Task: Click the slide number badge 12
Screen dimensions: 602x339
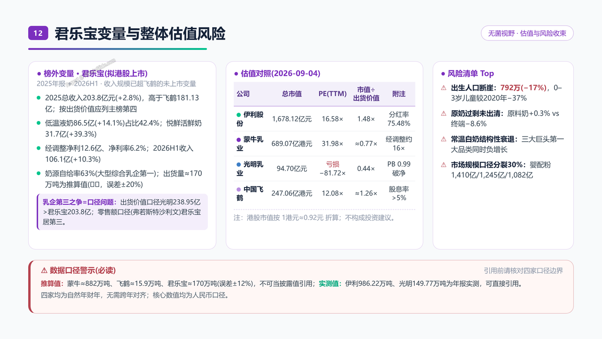Action: 38,33
